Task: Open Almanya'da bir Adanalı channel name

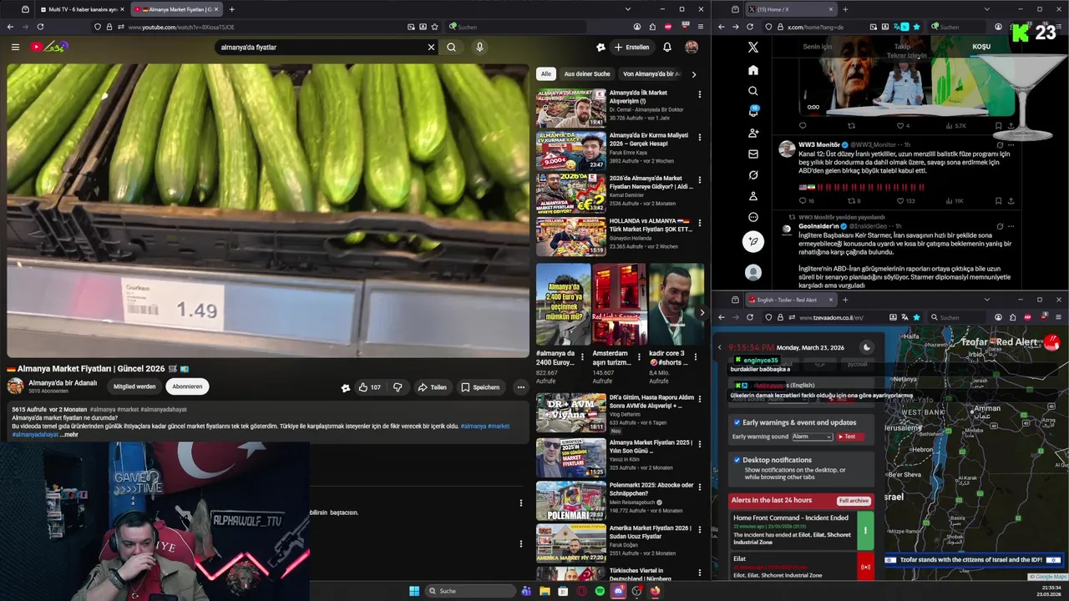Action: click(x=63, y=383)
